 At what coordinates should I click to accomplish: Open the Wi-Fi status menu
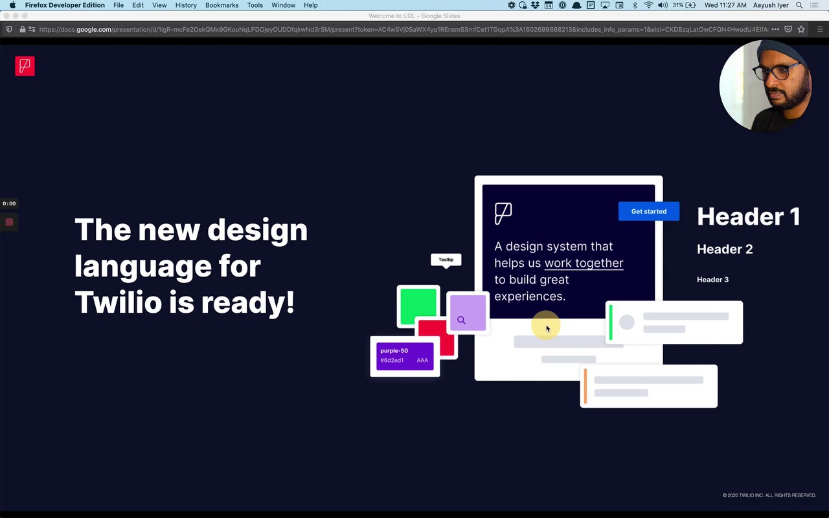tap(648, 5)
